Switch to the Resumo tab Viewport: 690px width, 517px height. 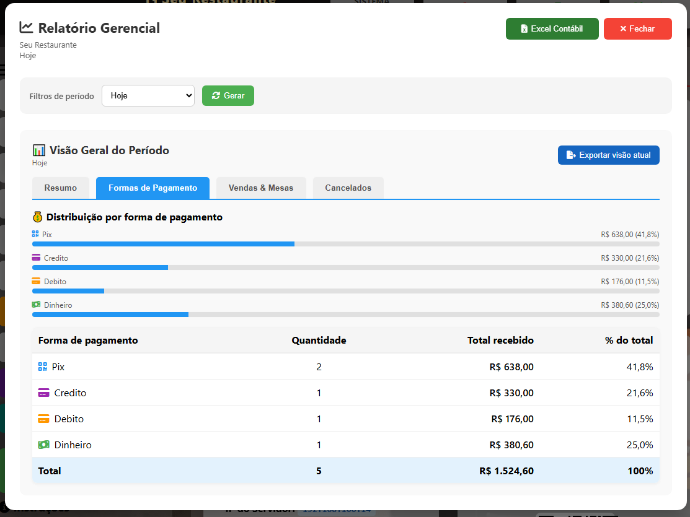tap(61, 188)
